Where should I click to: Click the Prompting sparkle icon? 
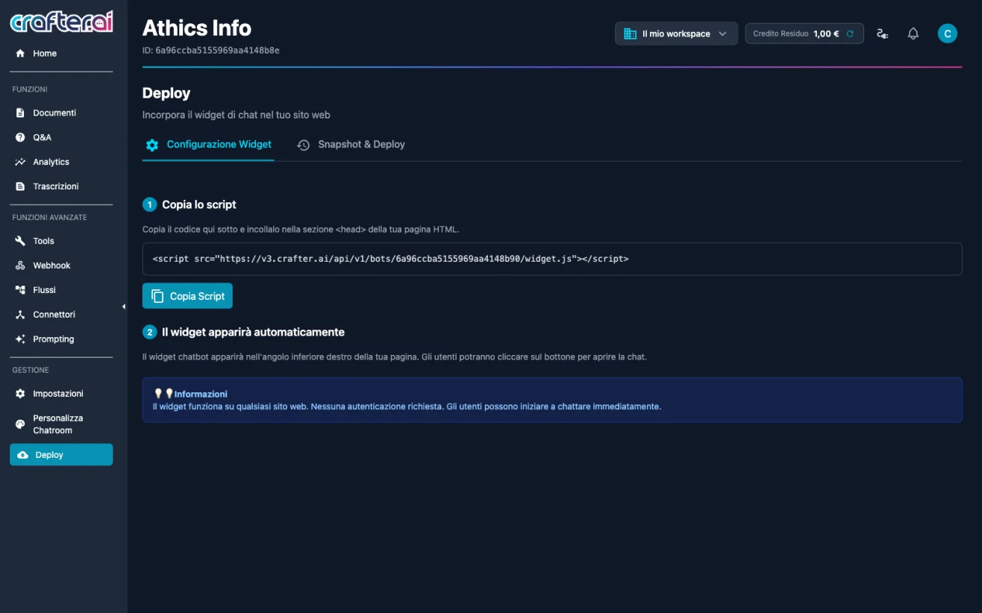click(20, 339)
